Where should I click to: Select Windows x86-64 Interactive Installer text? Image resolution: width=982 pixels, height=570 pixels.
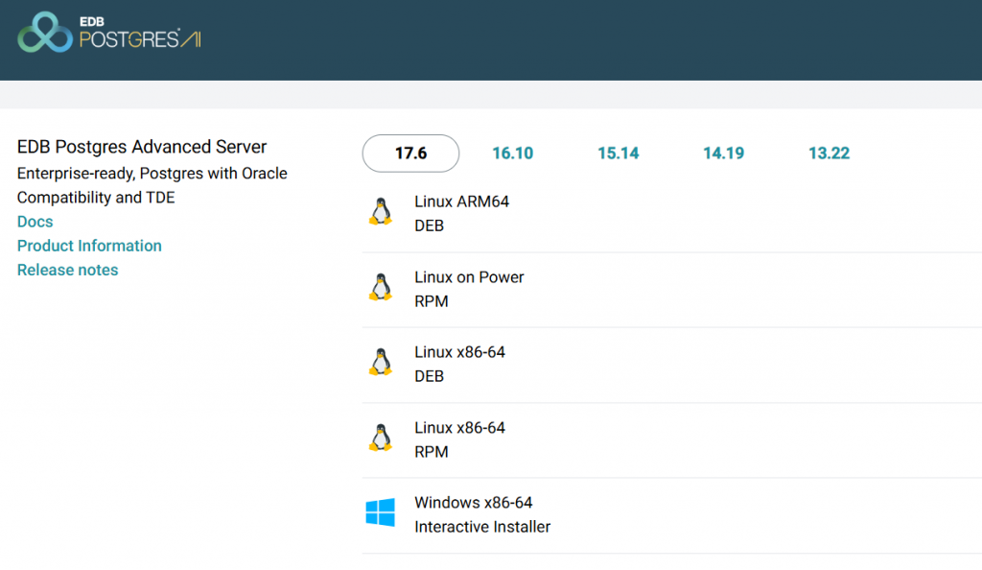[481, 514]
